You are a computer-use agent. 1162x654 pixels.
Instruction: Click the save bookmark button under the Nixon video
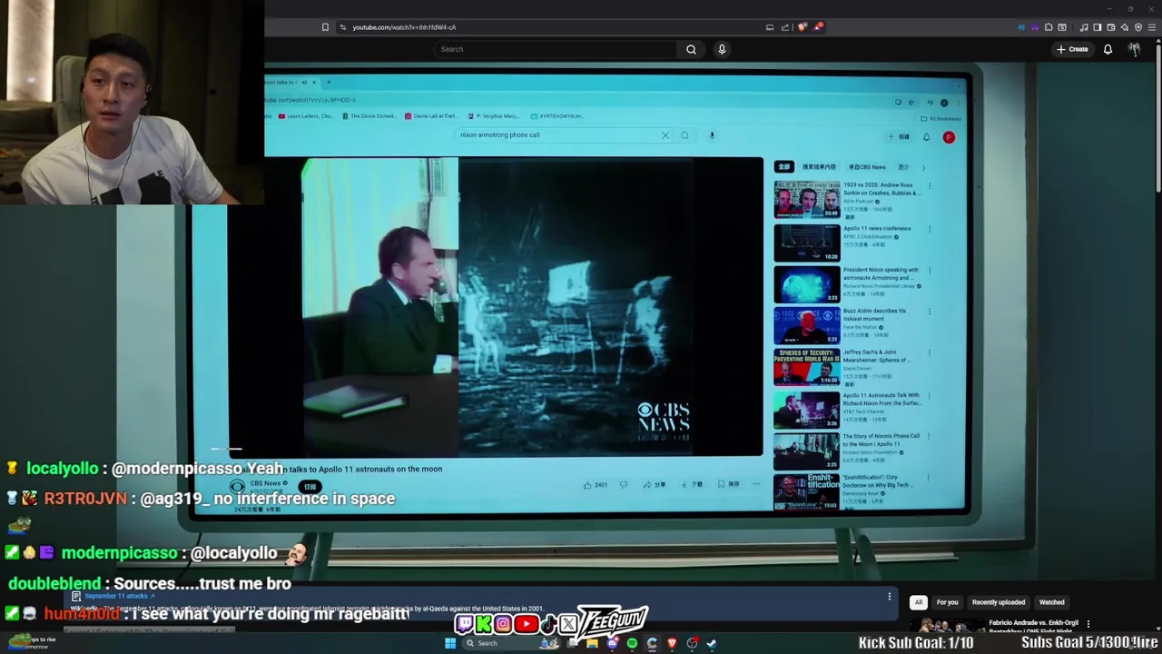[729, 484]
